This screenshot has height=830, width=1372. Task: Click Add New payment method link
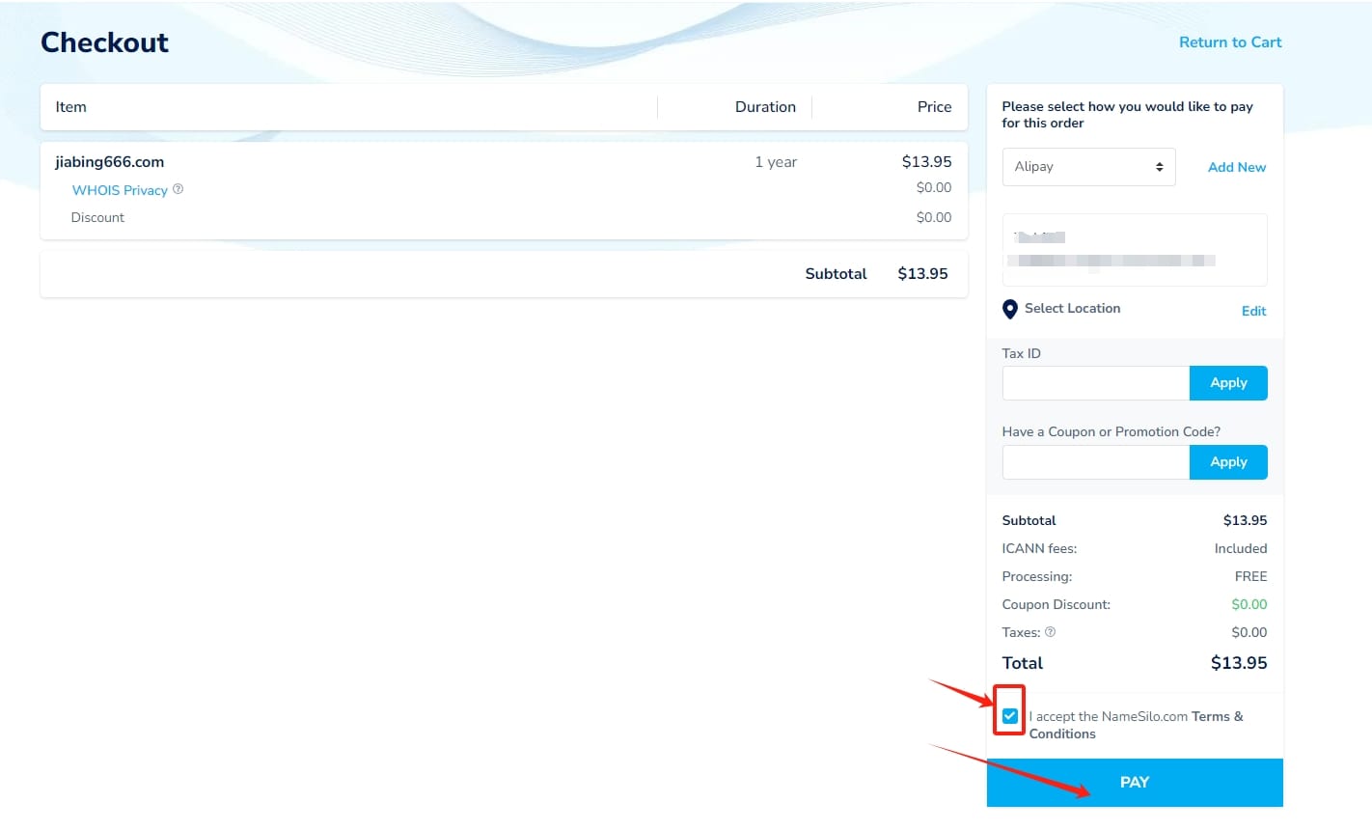(x=1236, y=167)
